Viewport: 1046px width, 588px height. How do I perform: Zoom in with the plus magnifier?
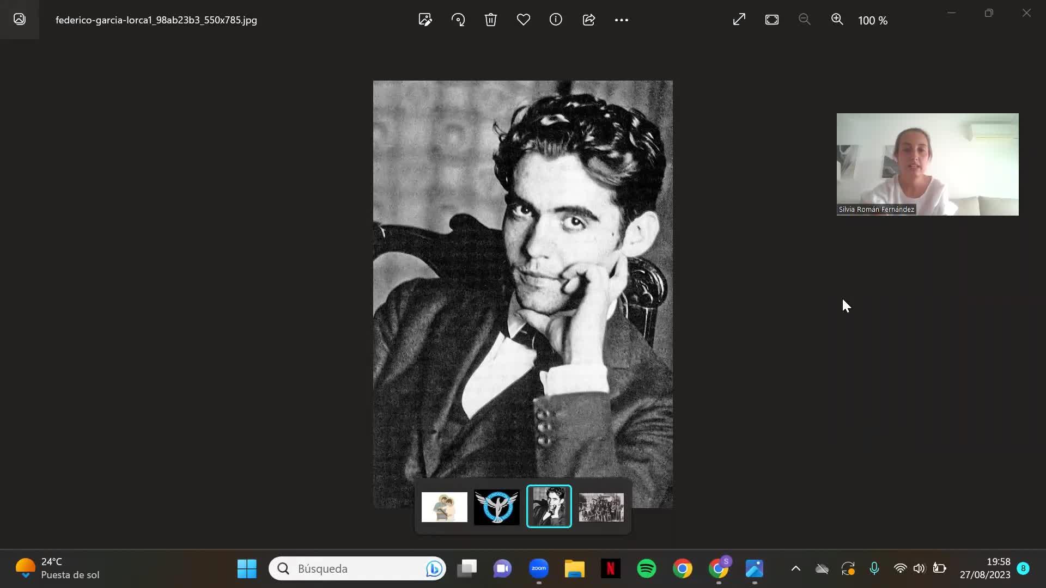point(837,20)
